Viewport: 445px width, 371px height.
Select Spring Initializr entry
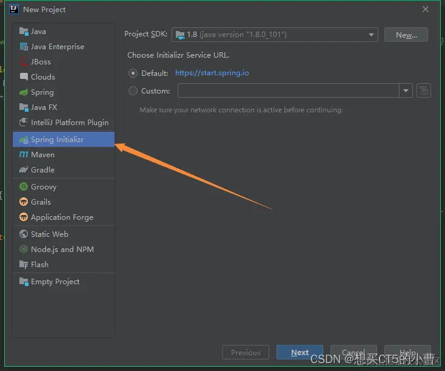pos(64,140)
